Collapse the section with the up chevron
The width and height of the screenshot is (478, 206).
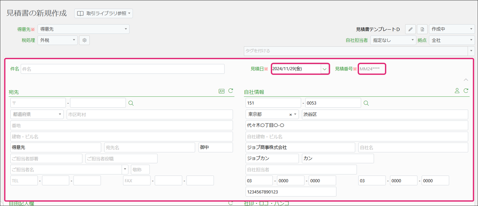tap(466, 80)
